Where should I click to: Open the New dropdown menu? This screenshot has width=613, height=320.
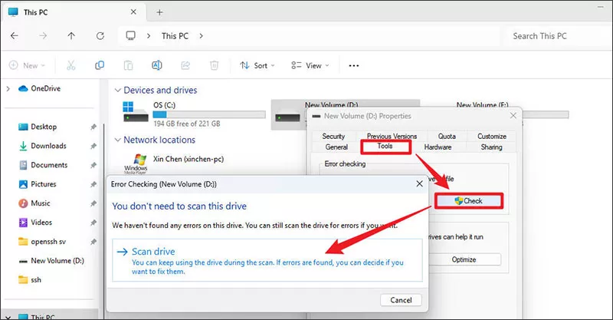tap(27, 65)
